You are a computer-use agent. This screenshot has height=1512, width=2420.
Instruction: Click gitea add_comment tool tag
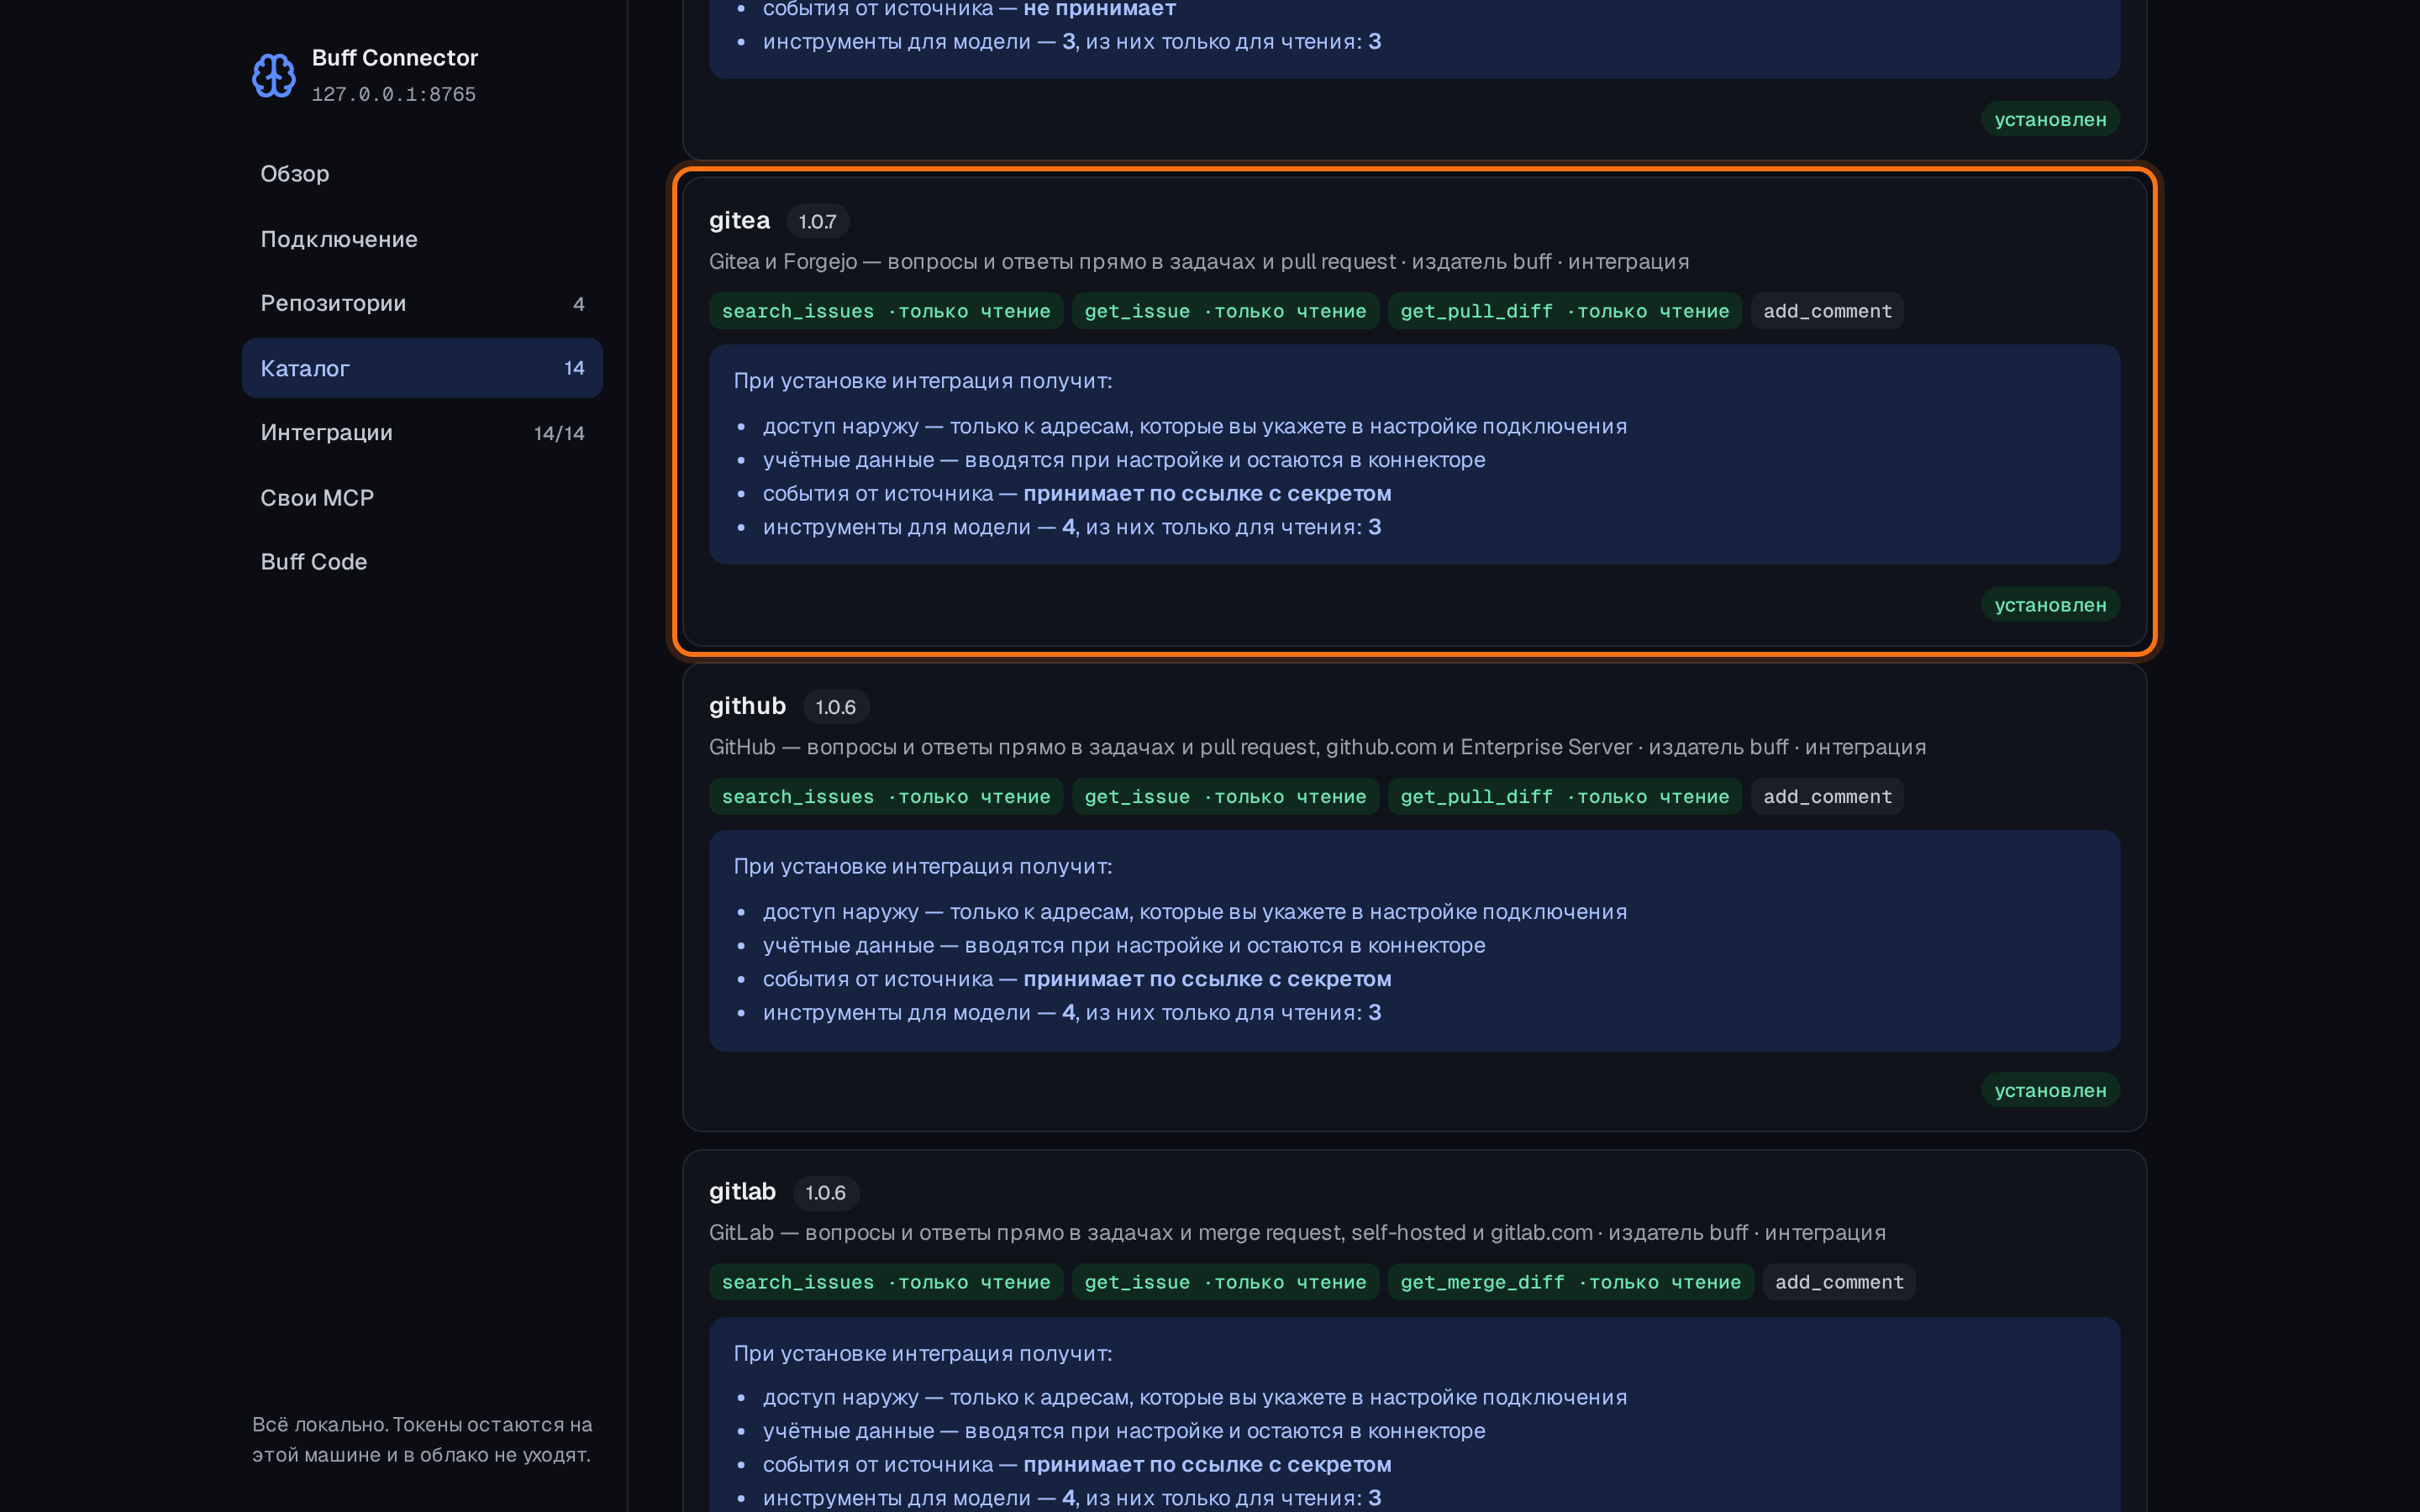[x=1827, y=311]
